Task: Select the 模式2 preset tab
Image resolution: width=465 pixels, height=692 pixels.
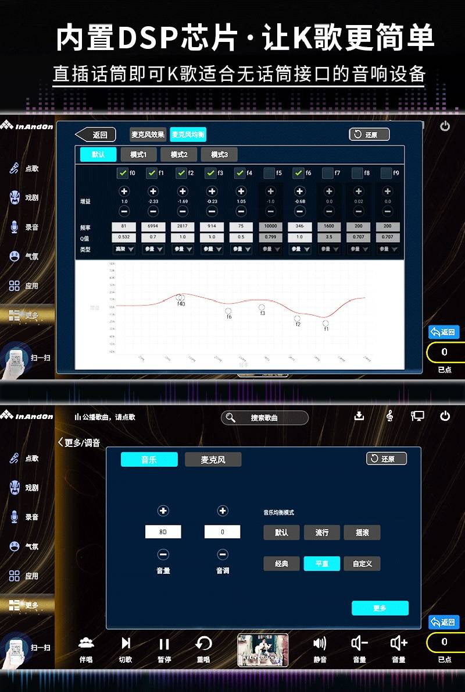Action: [x=178, y=154]
